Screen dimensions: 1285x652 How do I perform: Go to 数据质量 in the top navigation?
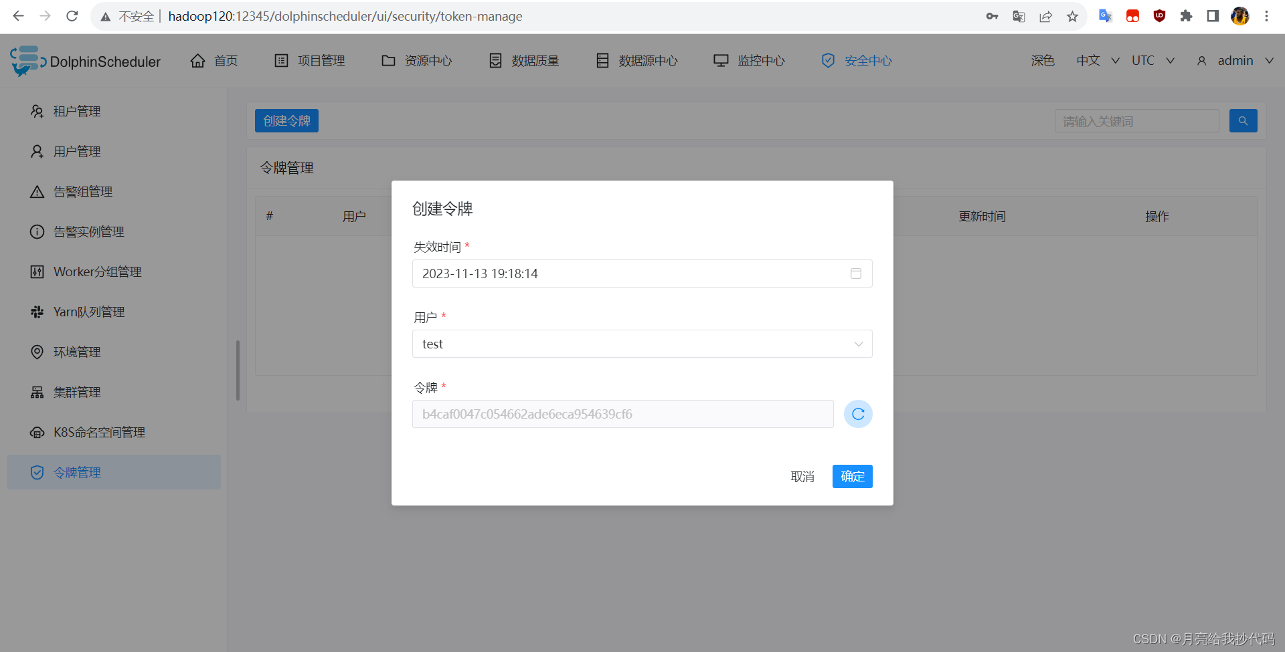(524, 61)
